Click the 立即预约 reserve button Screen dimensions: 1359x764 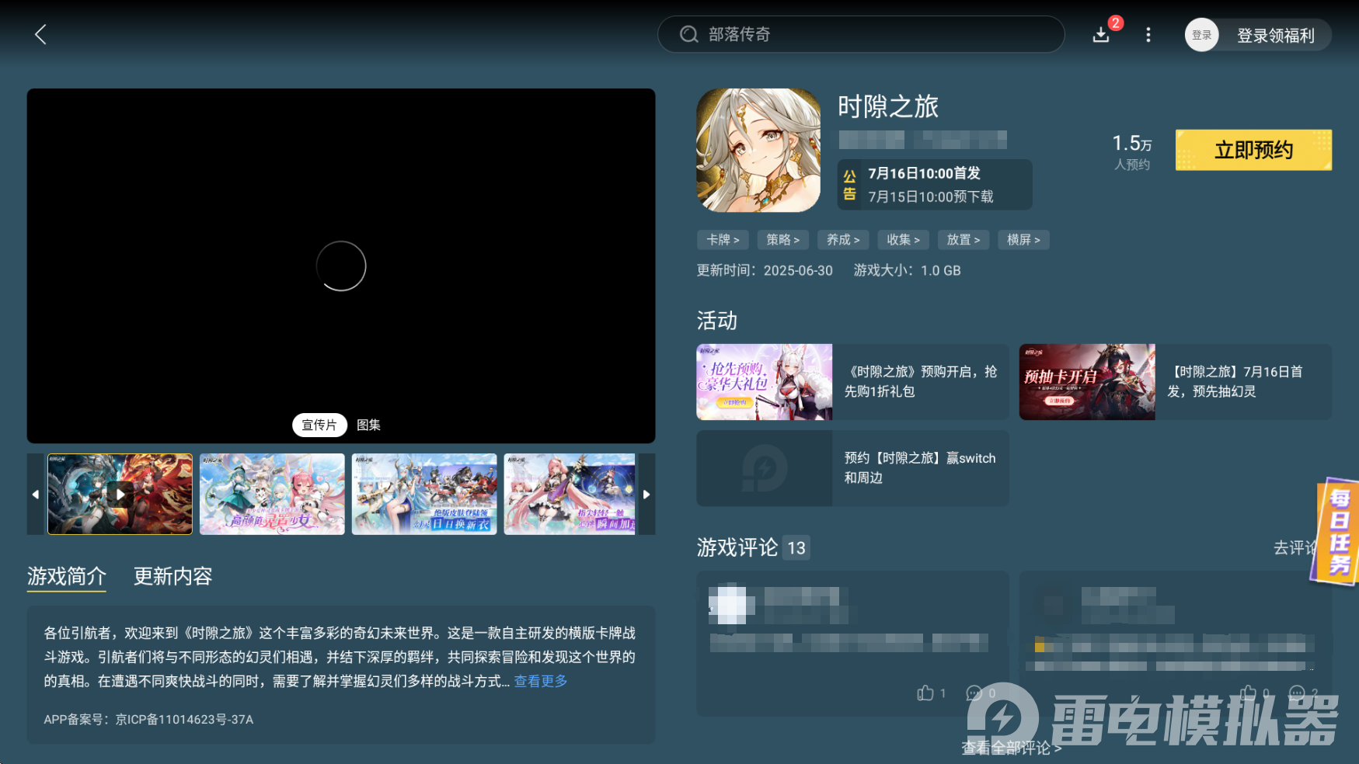1253,150
